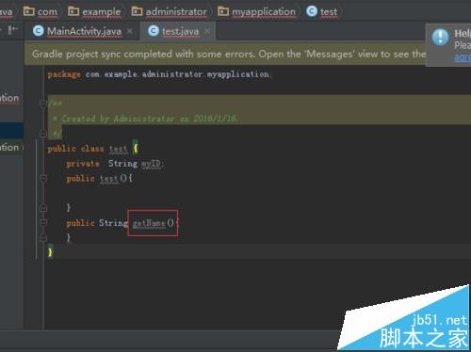Viewport: 471px width, 352px height.
Task: Click the fold end marker of test() constructor
Action: click(x=43, y=208)
